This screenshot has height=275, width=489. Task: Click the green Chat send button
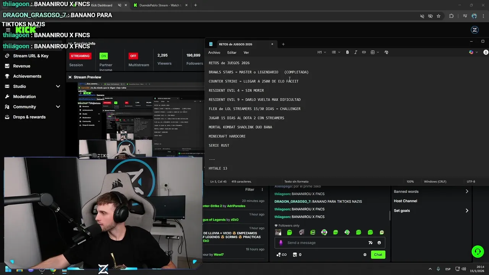click(378, 255)
